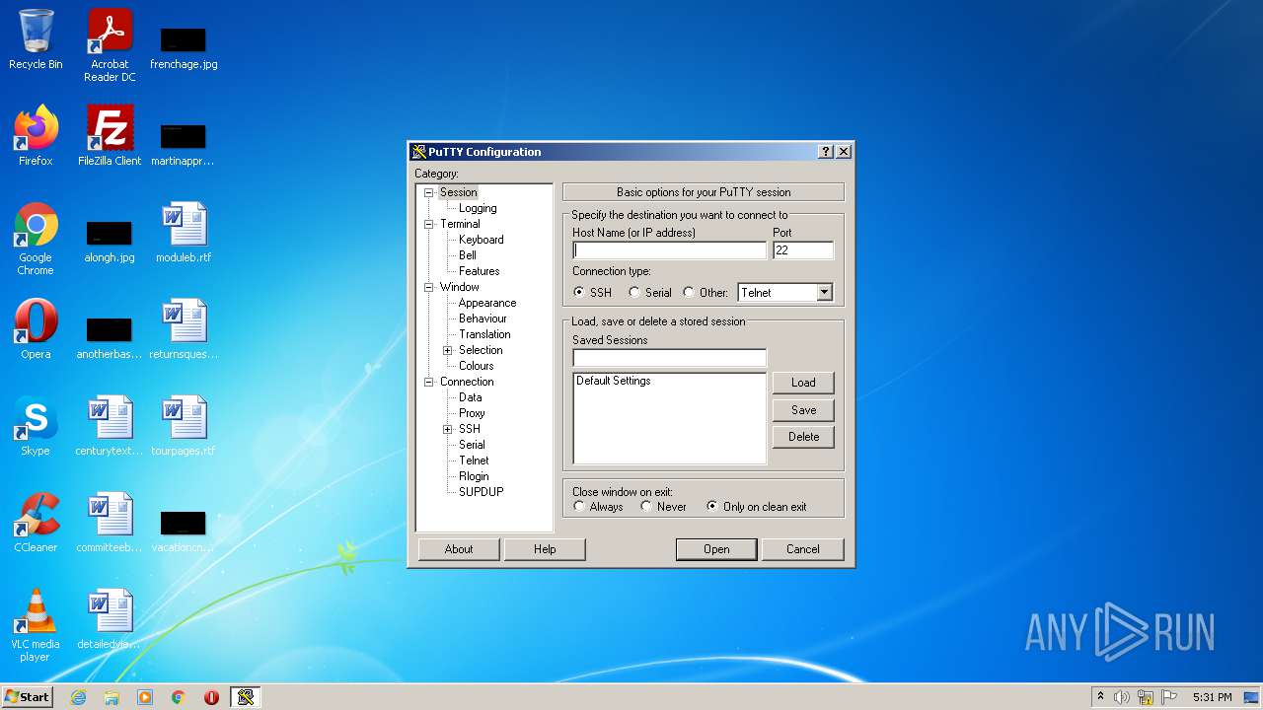Collapse the Terminal tree node
Viewport: 1263px width, 710px height.
[x=429, y=224]
